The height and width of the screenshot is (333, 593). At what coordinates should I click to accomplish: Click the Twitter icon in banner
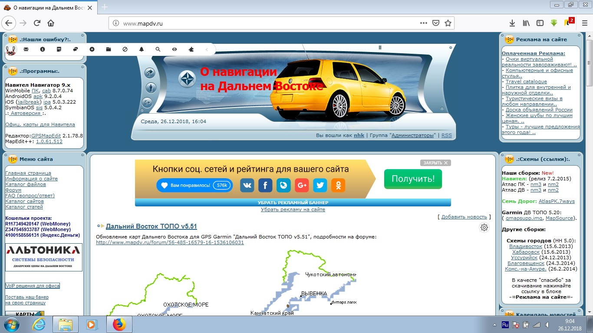tap(320, 186)
